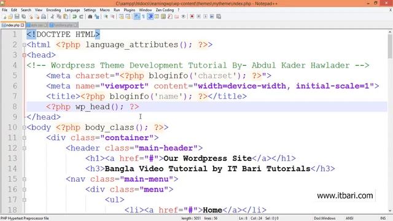Click the scrollbar up arrow of the editor

pyautogui.click(x=390, y=32)
